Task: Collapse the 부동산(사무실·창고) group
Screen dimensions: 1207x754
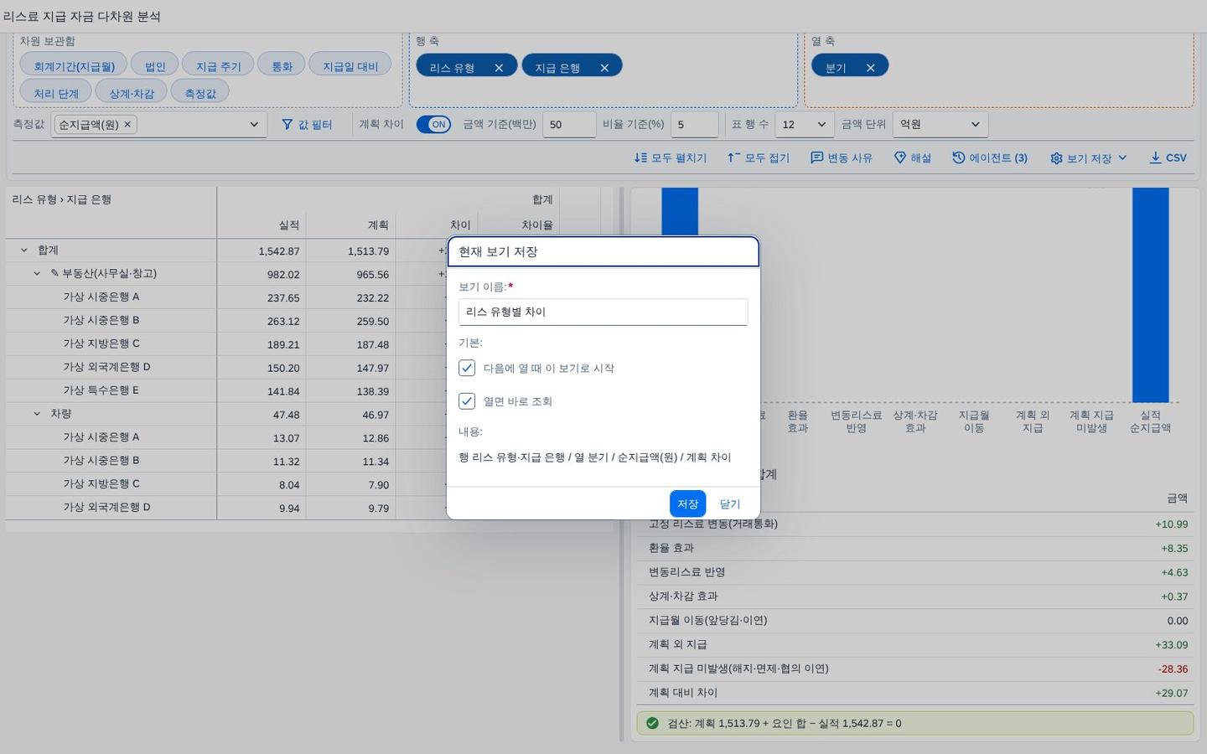Action: tap(37, 273)
